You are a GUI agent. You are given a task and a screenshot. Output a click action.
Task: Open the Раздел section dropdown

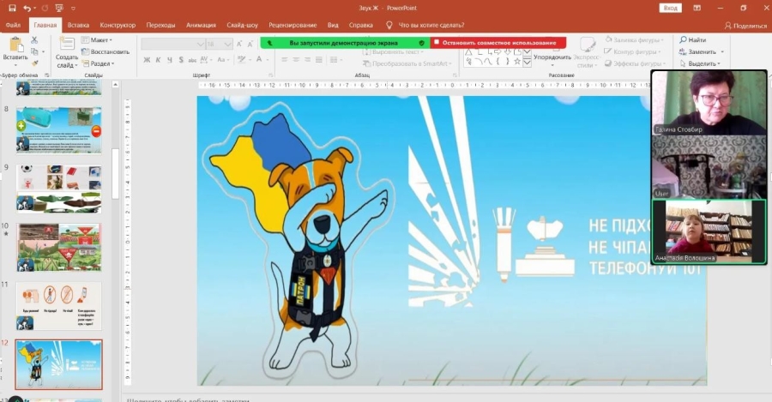[x=99, y=63]
